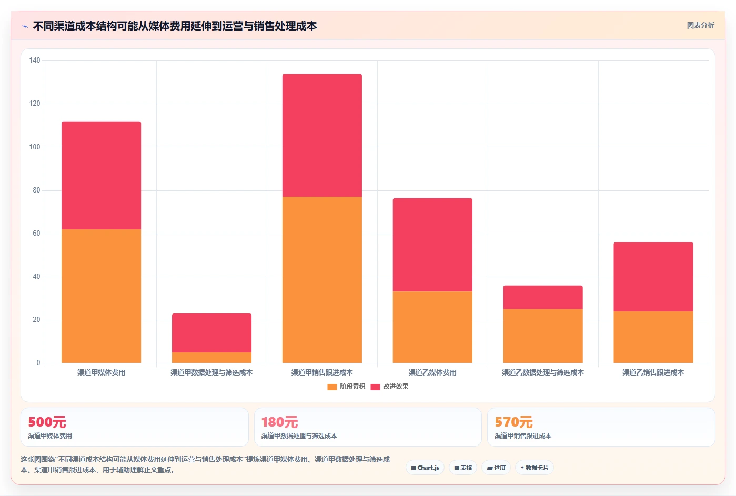
Task: Click the x-axis label 渠道甲数据处理与筛选成本
Action: point(211,372)
